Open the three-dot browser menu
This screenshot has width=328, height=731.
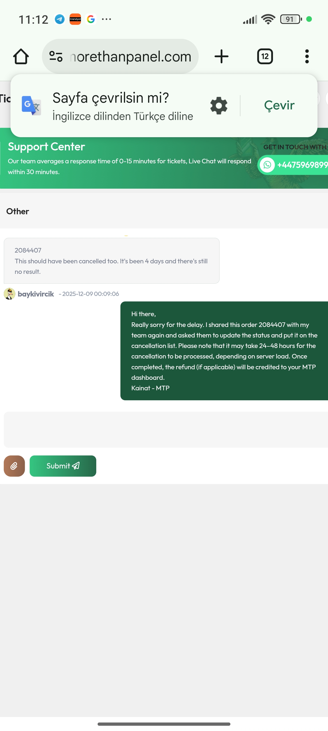point(307,56)
